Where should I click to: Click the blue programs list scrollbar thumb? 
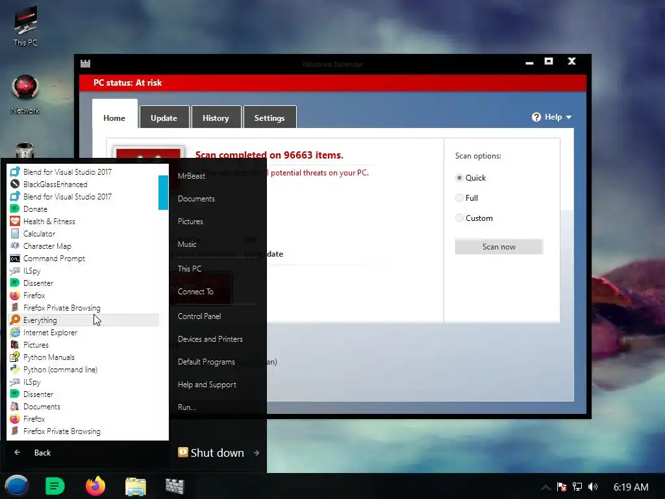[163, 192]
